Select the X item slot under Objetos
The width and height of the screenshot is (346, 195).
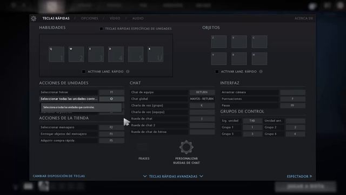[239, 42]
